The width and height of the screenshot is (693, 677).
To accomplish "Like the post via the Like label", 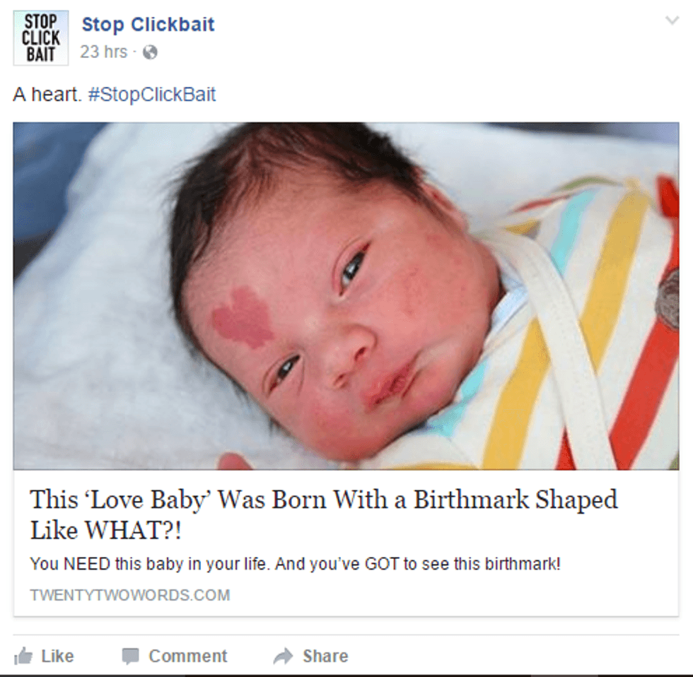I will pos(57,657).
